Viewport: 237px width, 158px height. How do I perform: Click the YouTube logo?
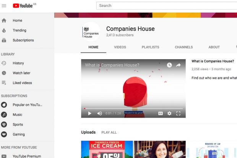(x=23, y=6)
